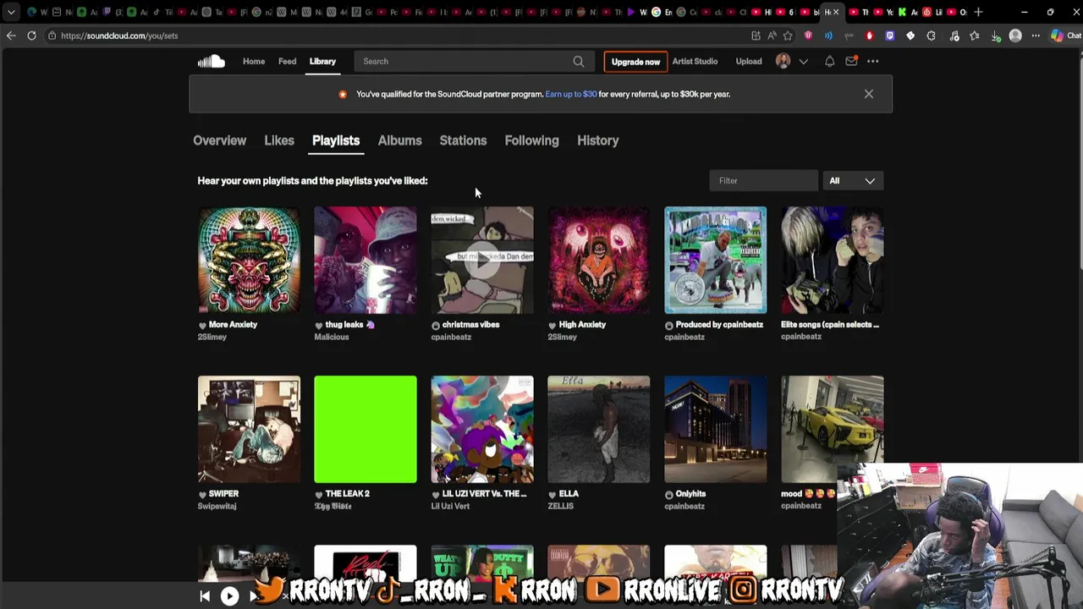Screen dimensions: 1083x609
Task: Open the three-dot more menu in SoundCloud header
Action: click(872, 61)
